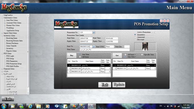Click the Item No lookup magnifier icon
194x109 pixels.
(x=94, y=47)
